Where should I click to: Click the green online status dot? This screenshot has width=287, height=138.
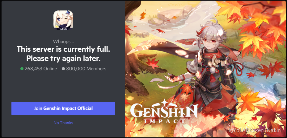point(22,69)
